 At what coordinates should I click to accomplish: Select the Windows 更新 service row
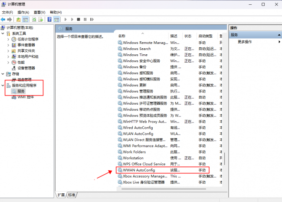170,85
